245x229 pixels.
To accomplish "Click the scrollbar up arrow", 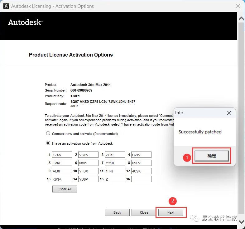I will coord(241,19).
